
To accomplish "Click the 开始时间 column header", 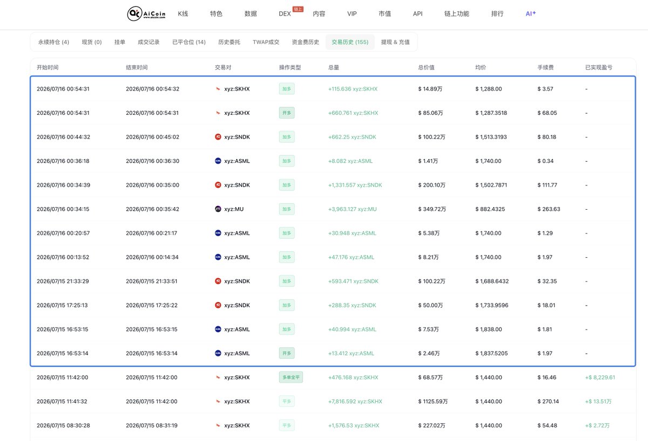I will pyautogui.click(x=48, y=67).
